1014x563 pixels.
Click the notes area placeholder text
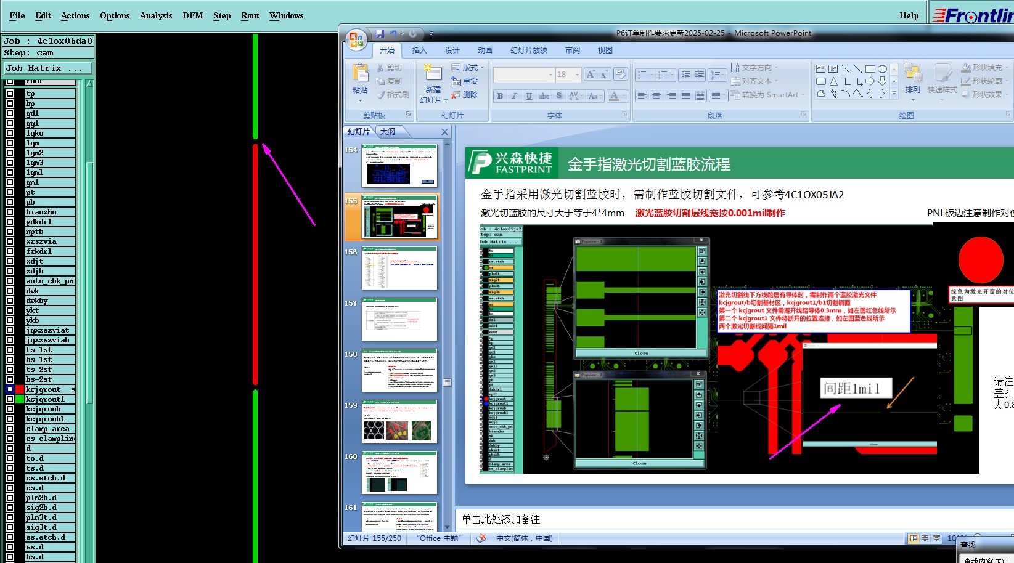coord(501,519)
